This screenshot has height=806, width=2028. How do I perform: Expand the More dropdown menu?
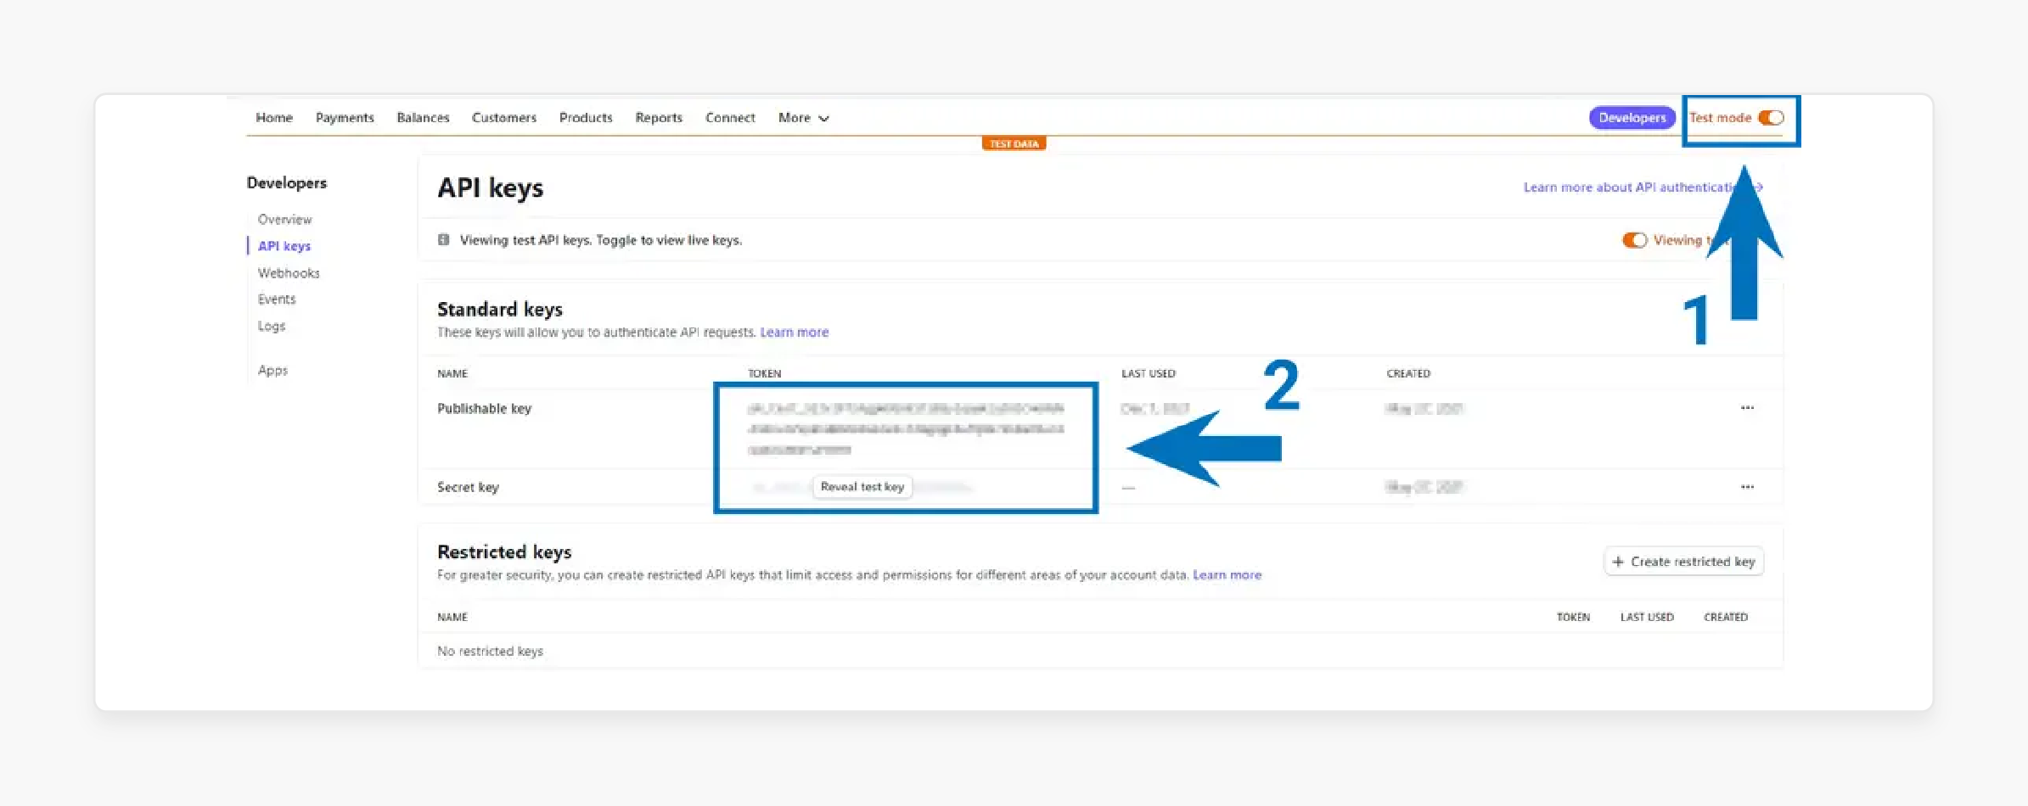pos(803,118)
